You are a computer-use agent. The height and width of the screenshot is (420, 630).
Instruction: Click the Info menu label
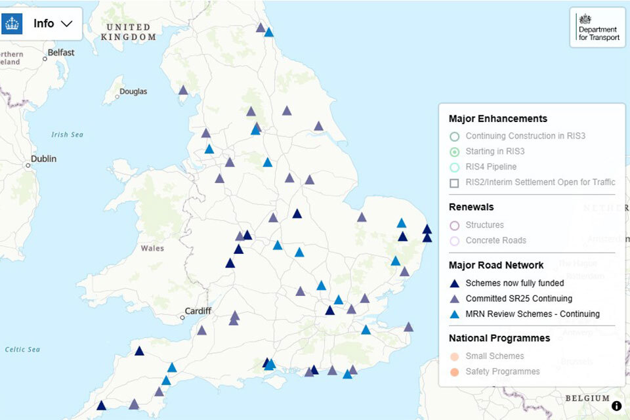(x=44, y=24)
